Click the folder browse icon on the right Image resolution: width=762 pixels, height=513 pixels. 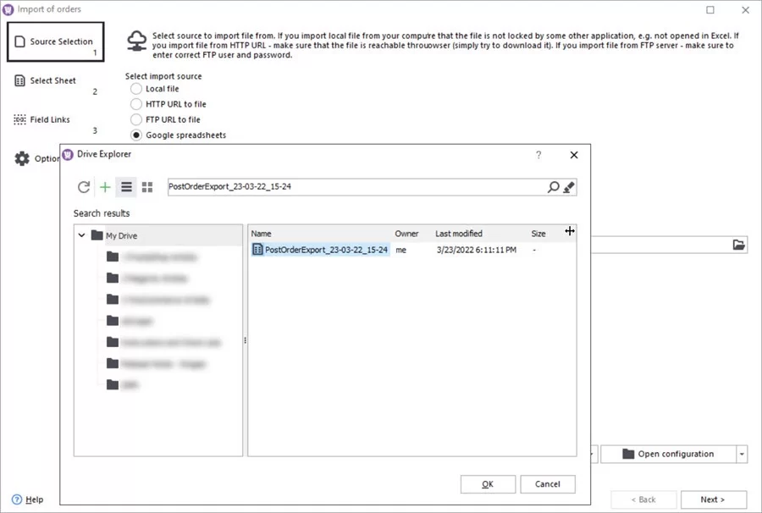coord(737,244)
